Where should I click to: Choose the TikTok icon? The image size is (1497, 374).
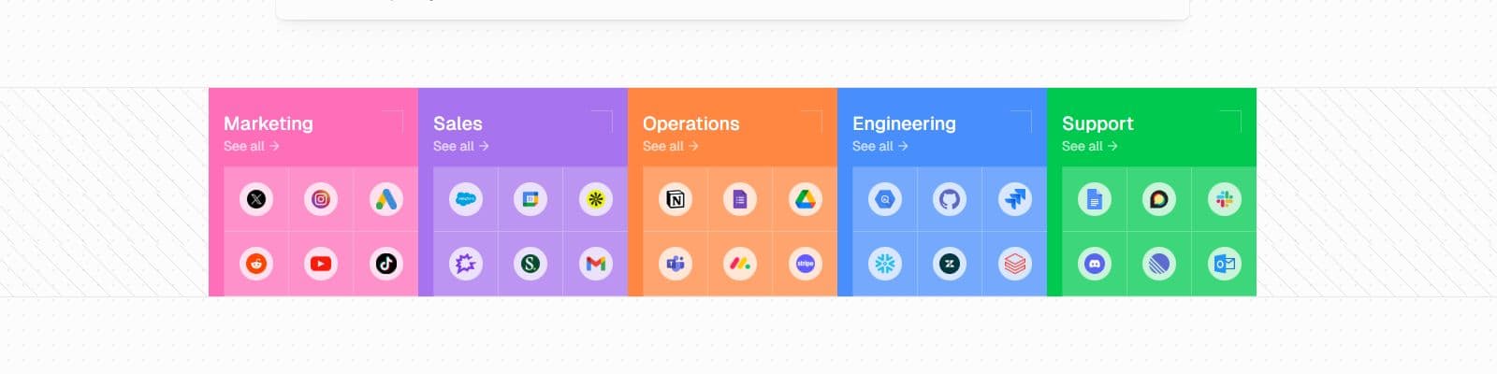[386, 264]
